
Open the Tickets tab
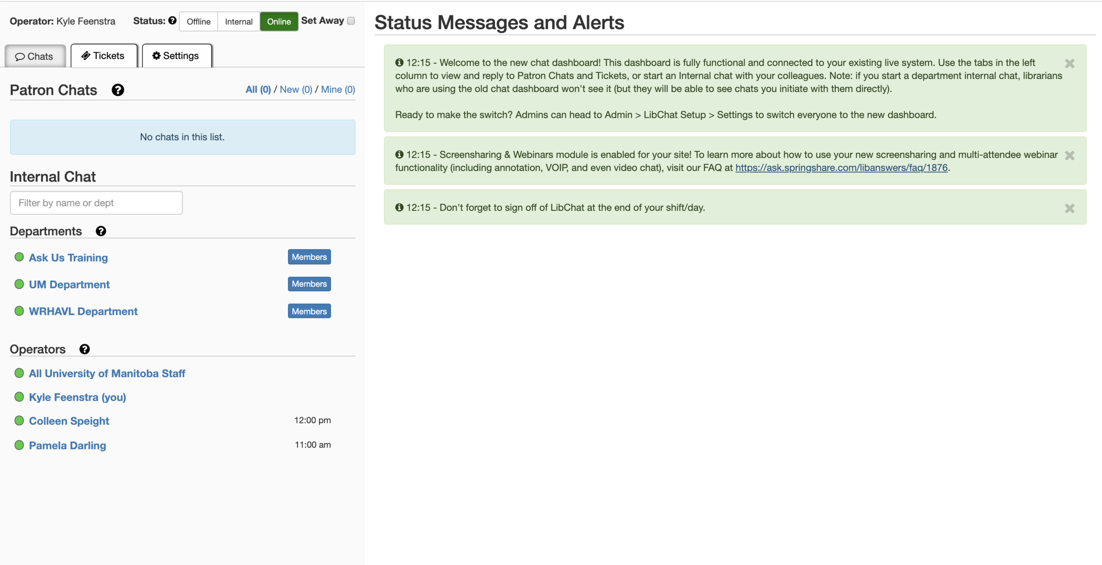pyautogui.click(x=104, y=56)
